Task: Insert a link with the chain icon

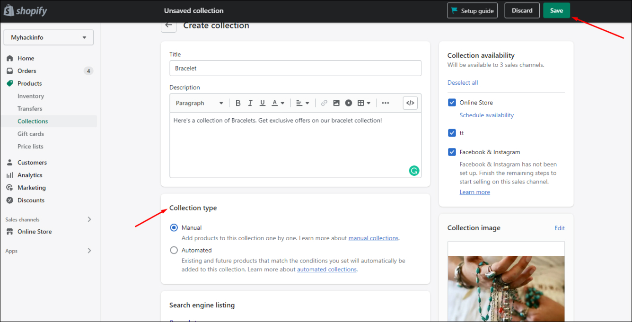Action: 324,103
